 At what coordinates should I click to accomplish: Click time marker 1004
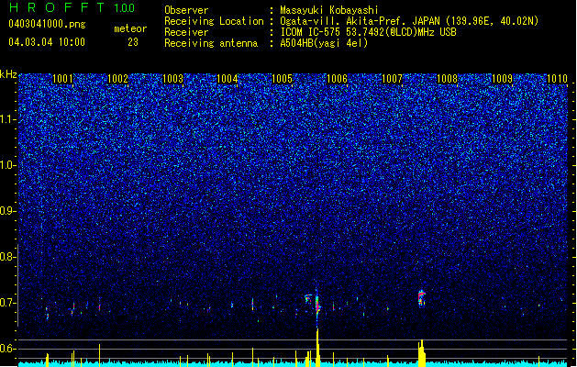tap(227, 79)
